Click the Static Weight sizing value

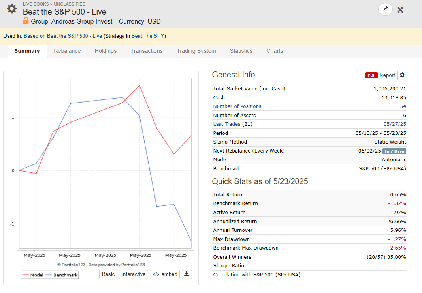tap(390, 142)
